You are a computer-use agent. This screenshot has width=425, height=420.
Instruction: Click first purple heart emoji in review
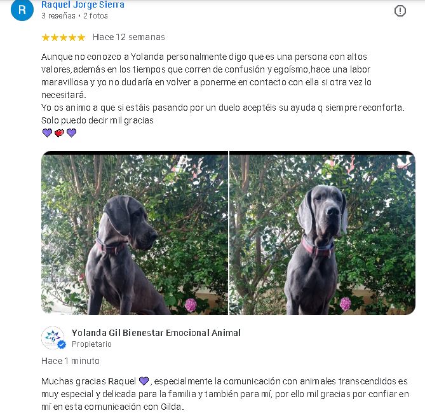(x=47, y=132)
